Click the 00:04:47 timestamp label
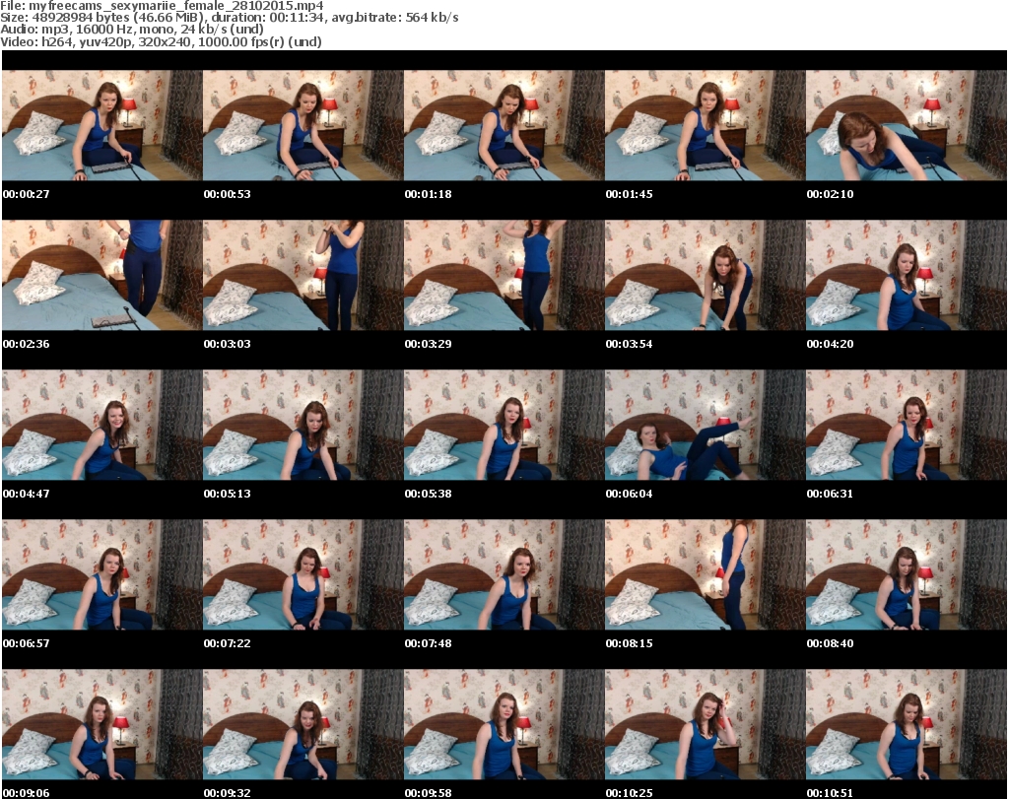The width and height of the screenshot is (1009, 799). click(x=27, y=494)
